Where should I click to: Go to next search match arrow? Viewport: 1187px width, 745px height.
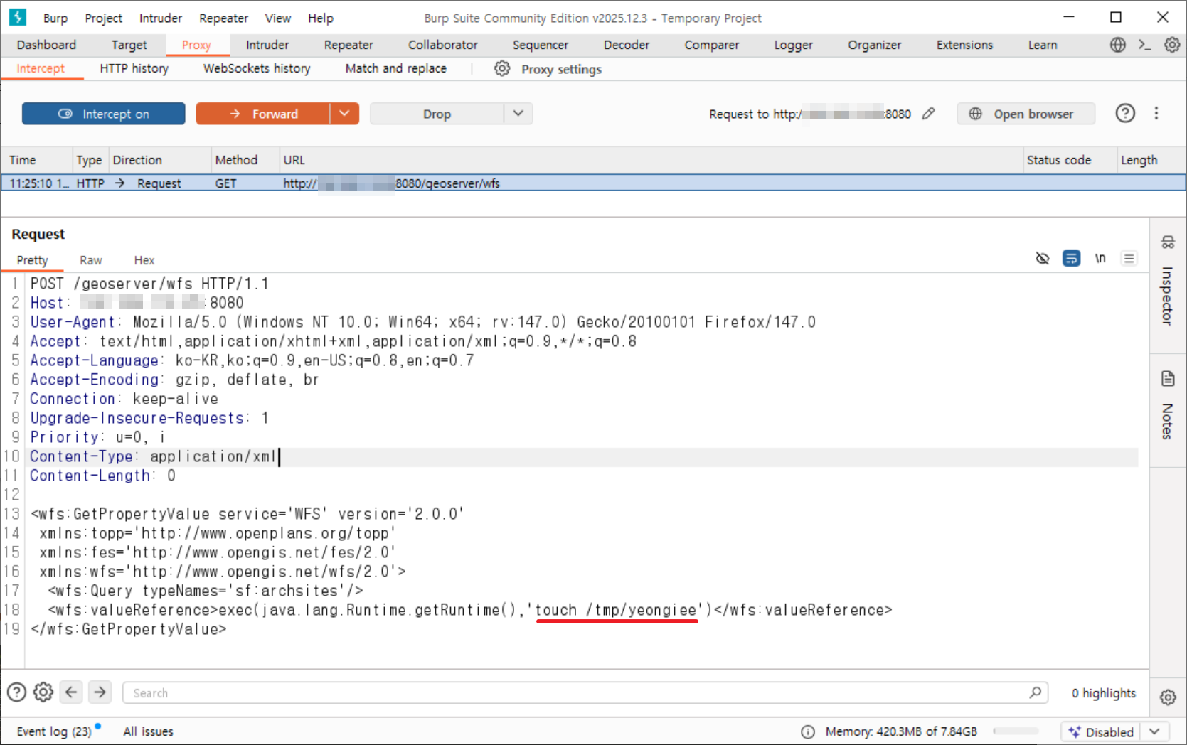[x=100, y=692]
